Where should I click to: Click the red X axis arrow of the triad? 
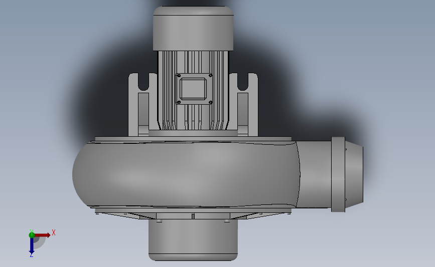[x=42, y=235]
